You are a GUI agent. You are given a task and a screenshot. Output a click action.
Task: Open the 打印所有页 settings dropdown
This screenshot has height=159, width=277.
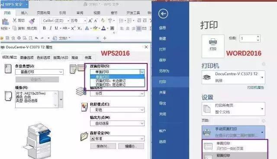pos(233,109)
